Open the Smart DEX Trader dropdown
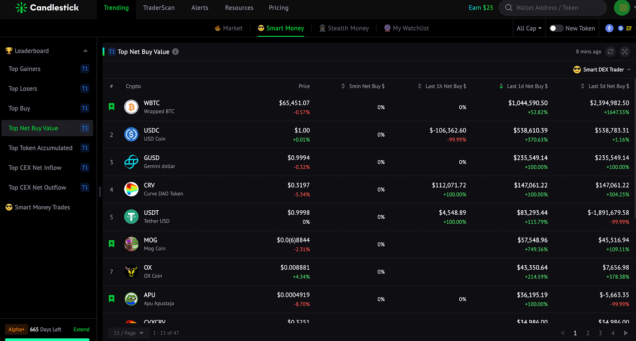 (602, 69)
